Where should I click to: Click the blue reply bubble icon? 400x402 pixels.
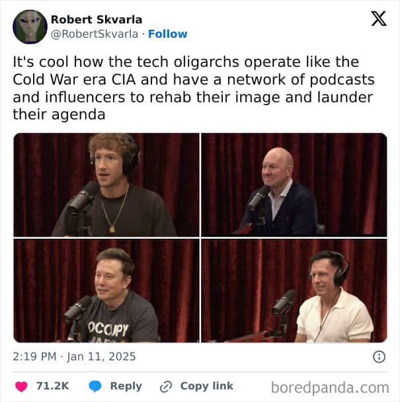pyautogui.click(x=95, y=386)
